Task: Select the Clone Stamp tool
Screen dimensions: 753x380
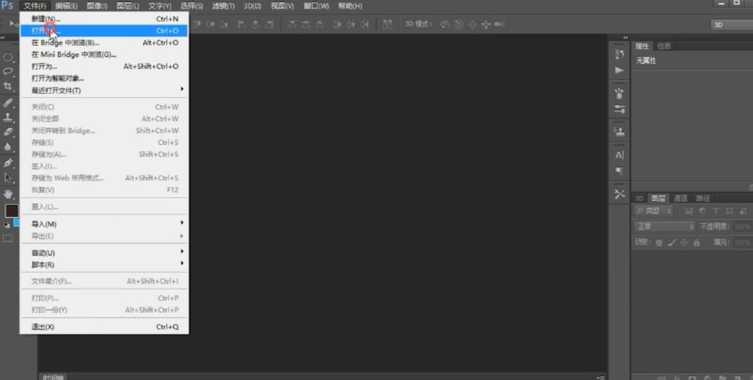Action: [8, 116]
